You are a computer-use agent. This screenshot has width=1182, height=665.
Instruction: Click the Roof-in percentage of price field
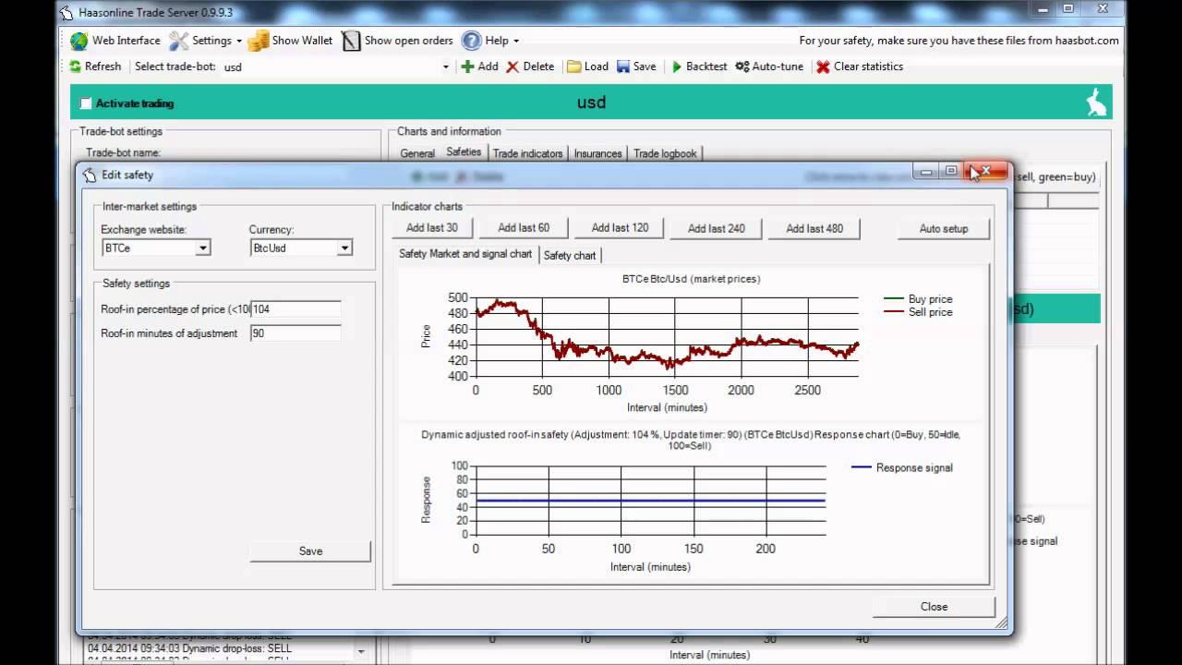(x=295, y=309)
